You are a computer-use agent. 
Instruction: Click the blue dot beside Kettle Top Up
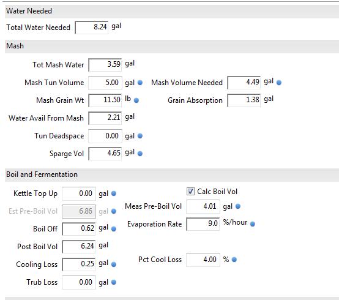coord(113,193)
